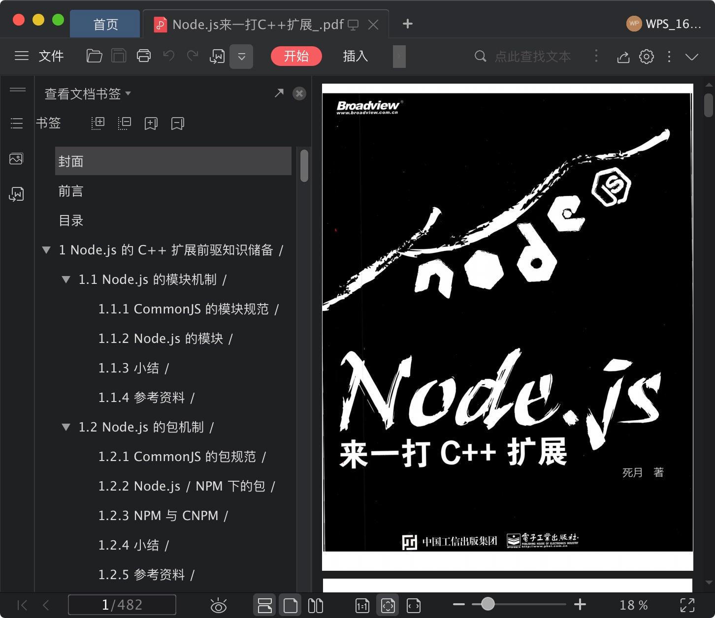Toggle single page view

coord(291,605)
